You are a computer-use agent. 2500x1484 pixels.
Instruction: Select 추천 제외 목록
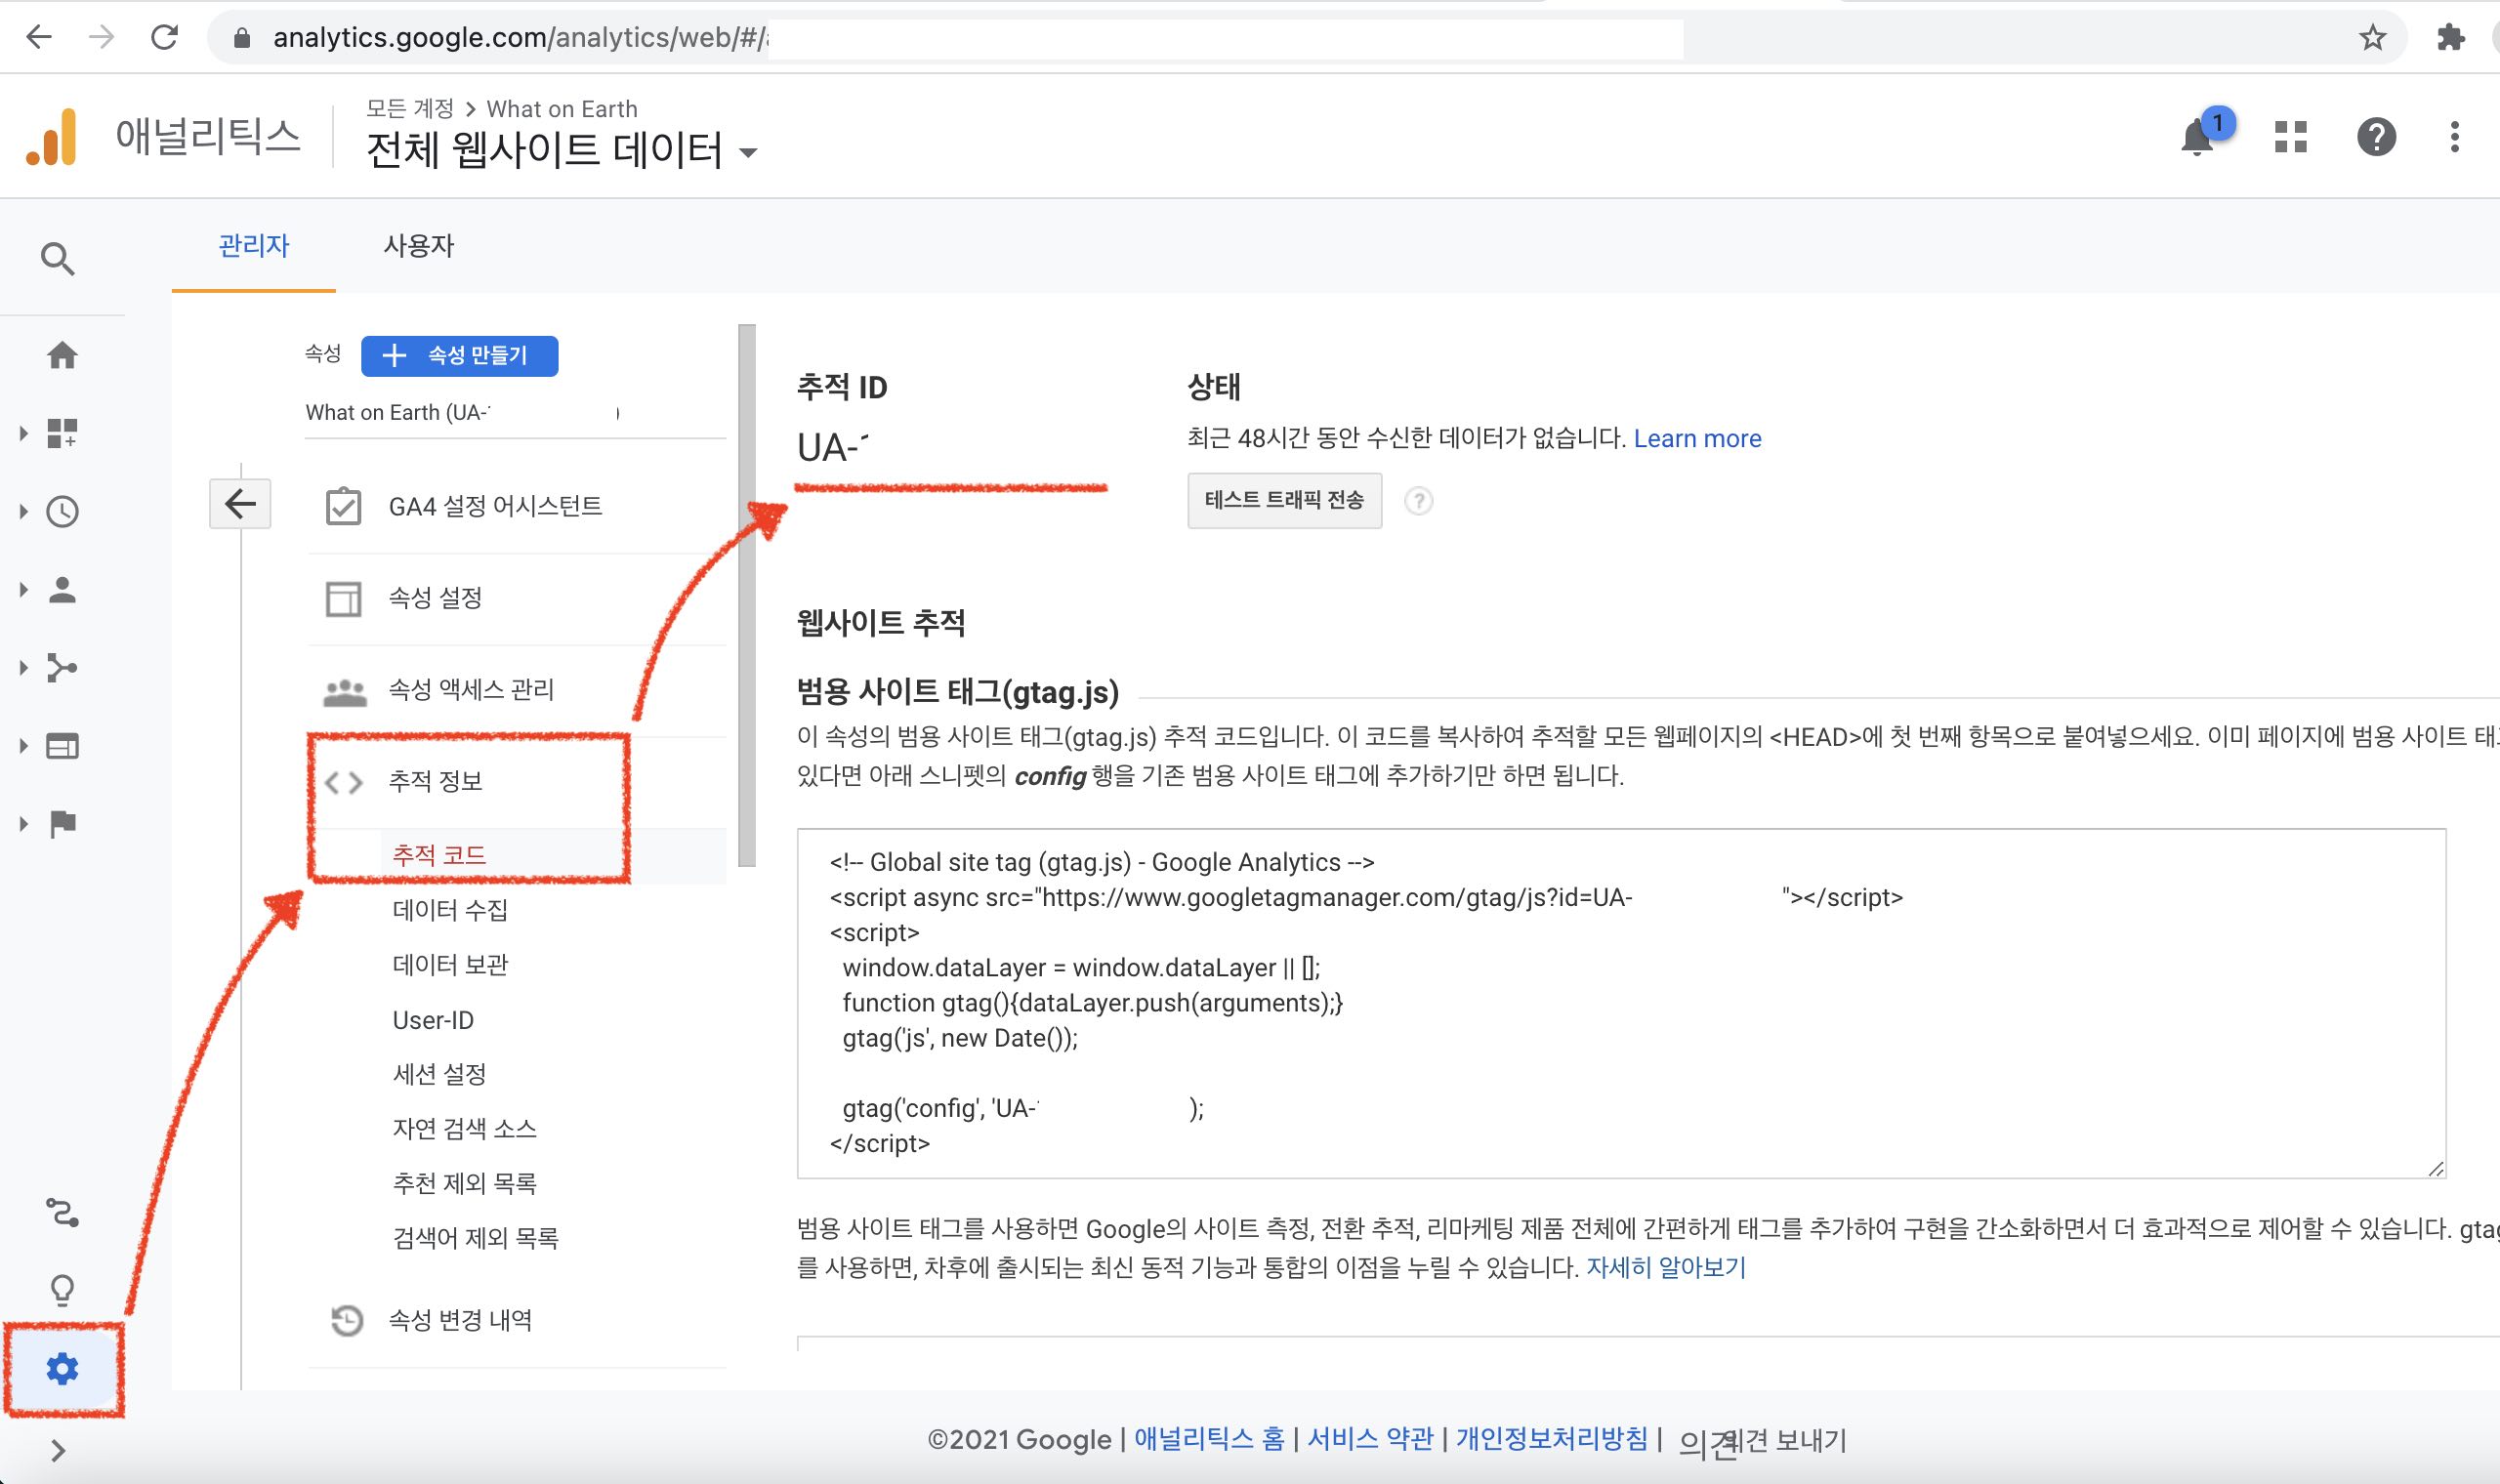click(x=464, y=1184)
